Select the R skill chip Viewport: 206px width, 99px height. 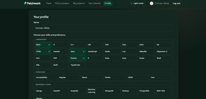coord(95,58)
